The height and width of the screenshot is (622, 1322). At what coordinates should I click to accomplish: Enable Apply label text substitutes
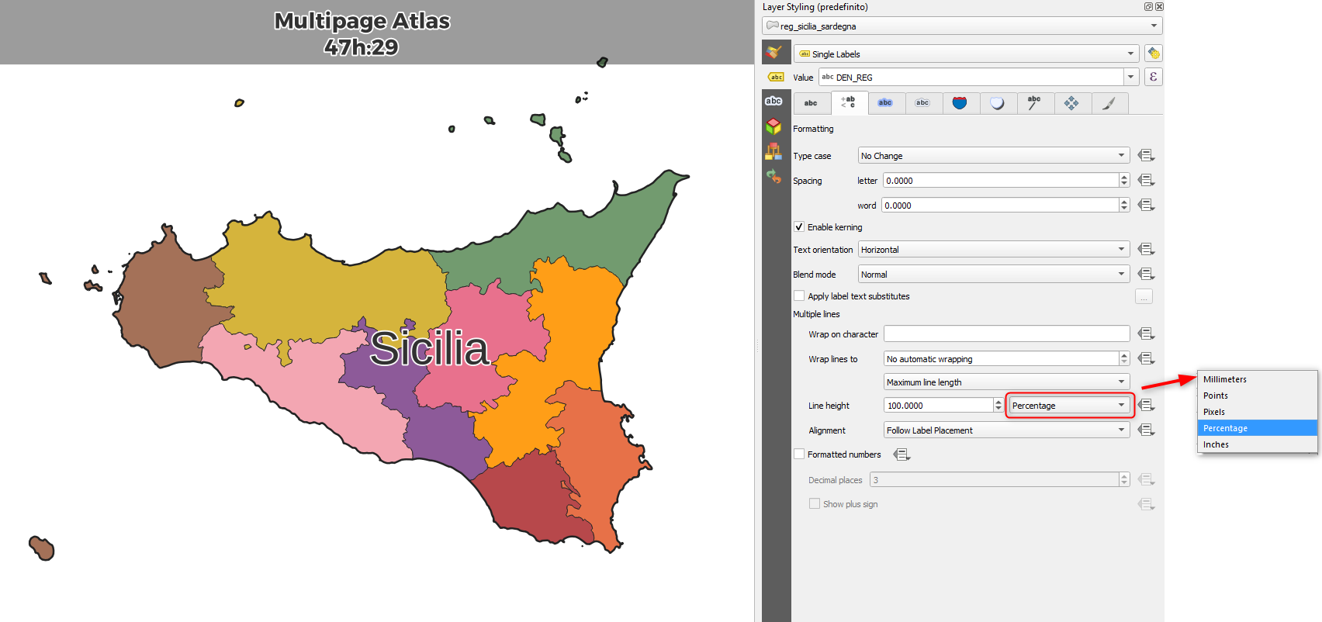click(x=799, y=296)
